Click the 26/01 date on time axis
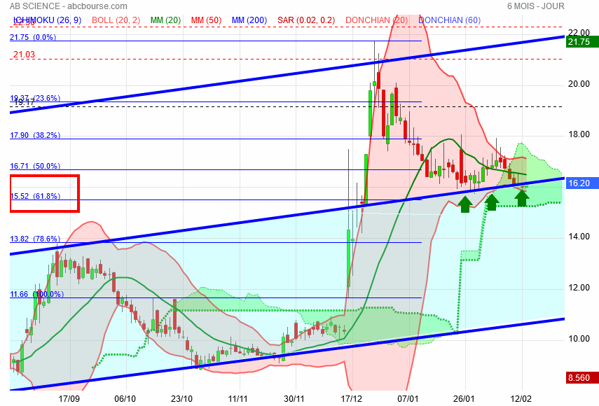This screenshot has height=406, width=599. pos(464,399)
